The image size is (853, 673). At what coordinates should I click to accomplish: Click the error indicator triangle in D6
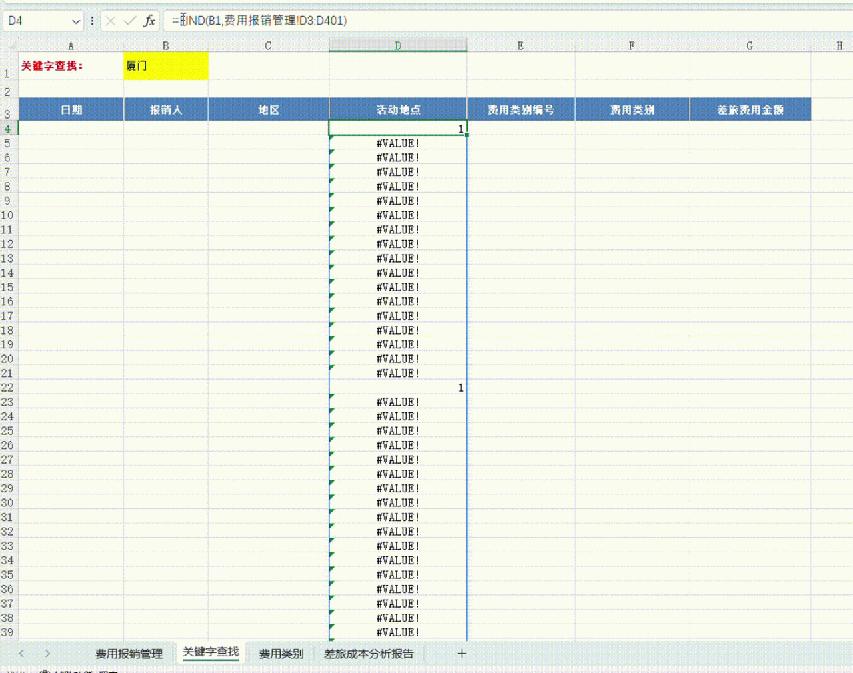(332, 153)
